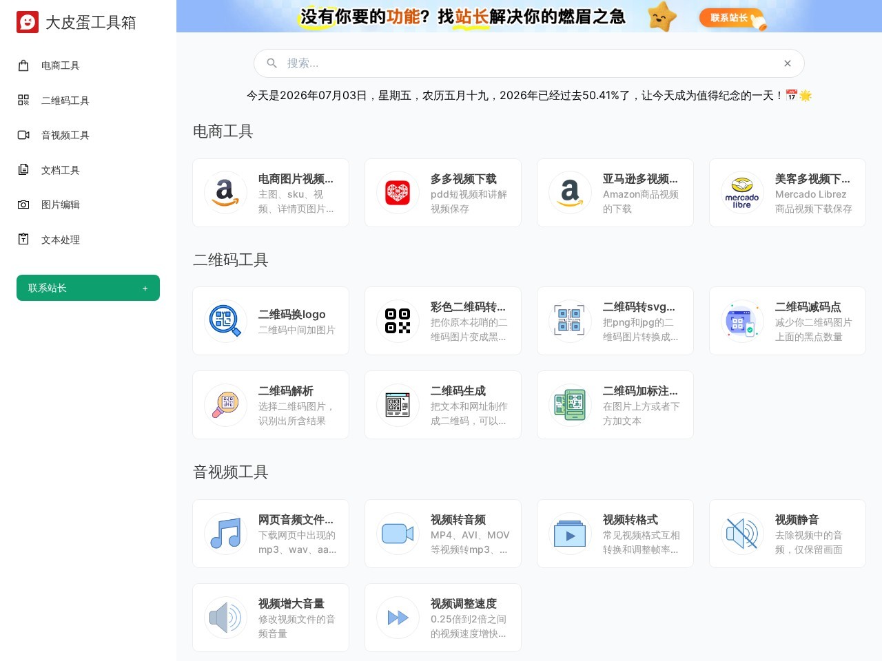
Task: Focus the 搜索 input field
Action: (x=529, y=63)
